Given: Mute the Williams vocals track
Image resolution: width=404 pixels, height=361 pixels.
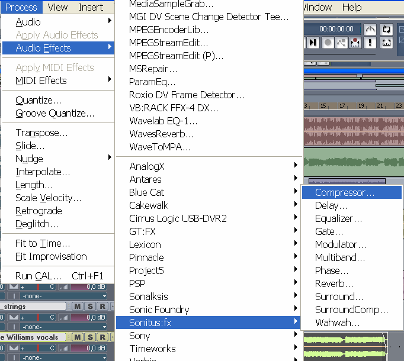Looking at the screenshot, I should point(77,337).
